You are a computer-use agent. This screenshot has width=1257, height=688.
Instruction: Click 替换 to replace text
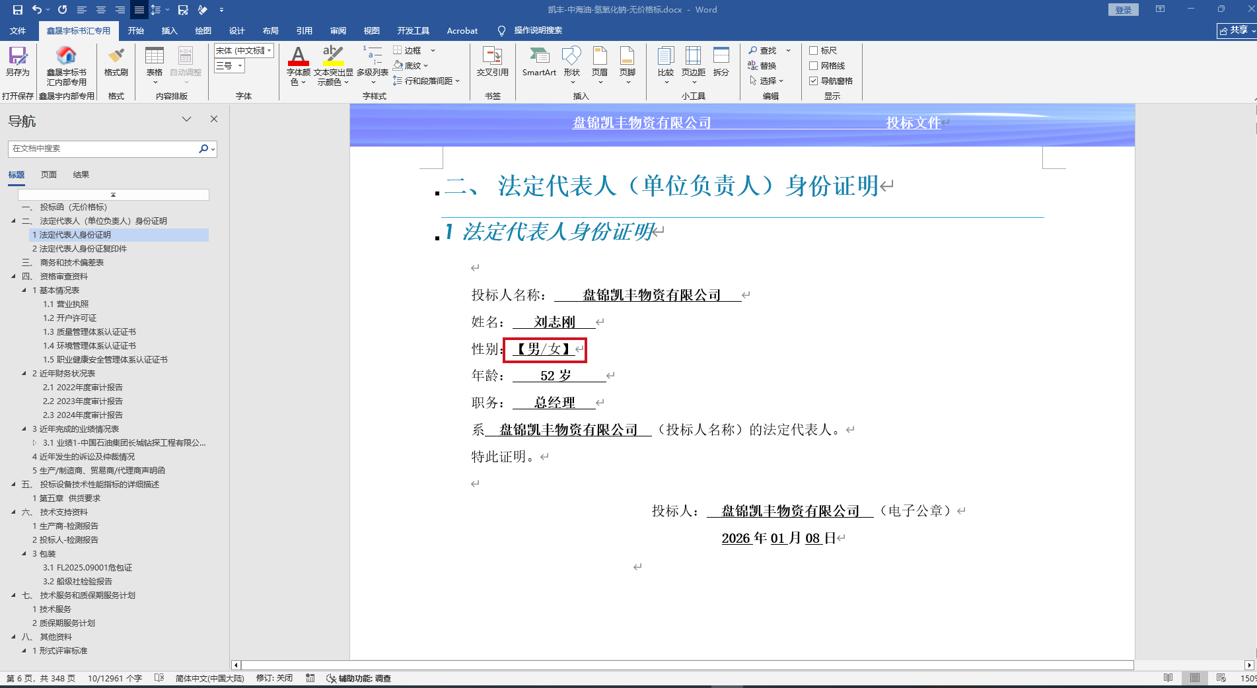(x=762, y=65)
